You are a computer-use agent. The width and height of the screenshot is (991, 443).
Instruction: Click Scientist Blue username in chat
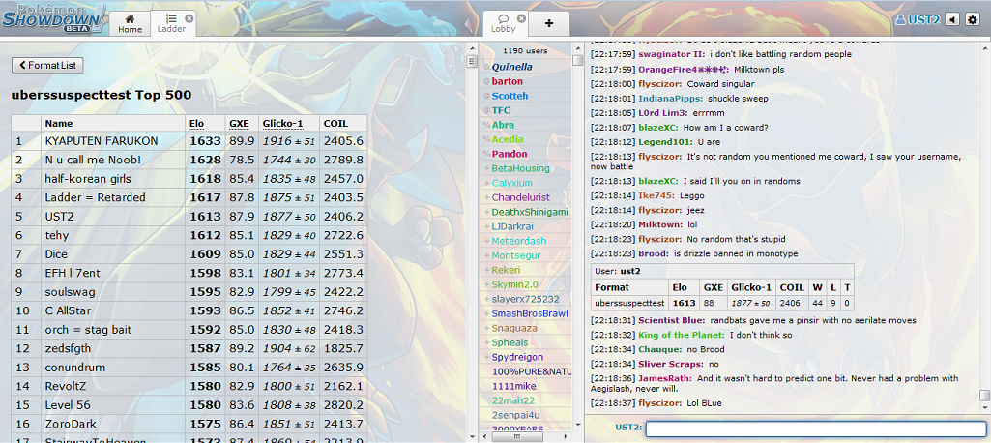tap(671, 320)
